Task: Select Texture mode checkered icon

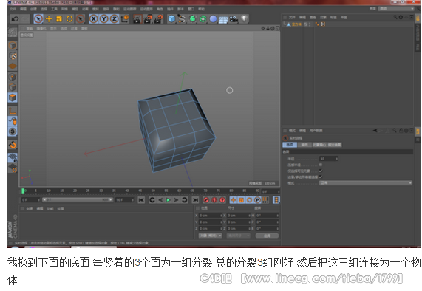Action: point(13,56)
